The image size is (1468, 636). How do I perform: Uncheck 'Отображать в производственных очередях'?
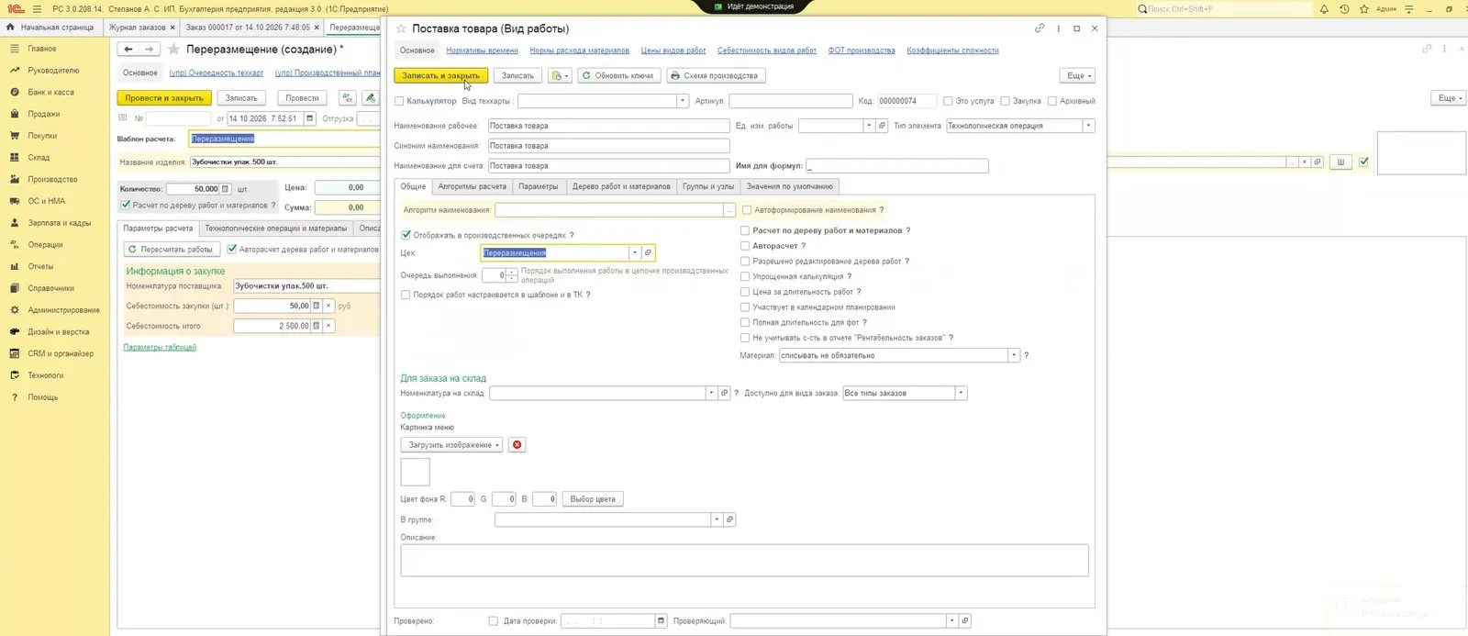pos(406,235)
